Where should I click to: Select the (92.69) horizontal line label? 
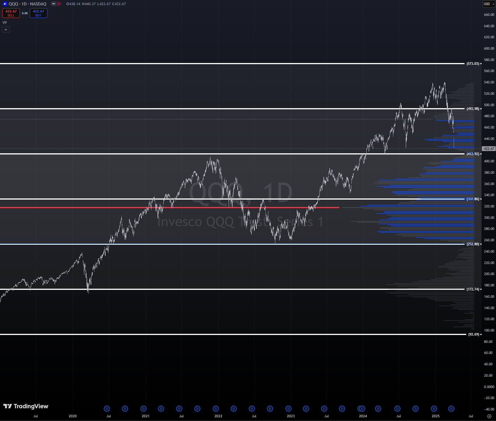(x=474, y=334)
